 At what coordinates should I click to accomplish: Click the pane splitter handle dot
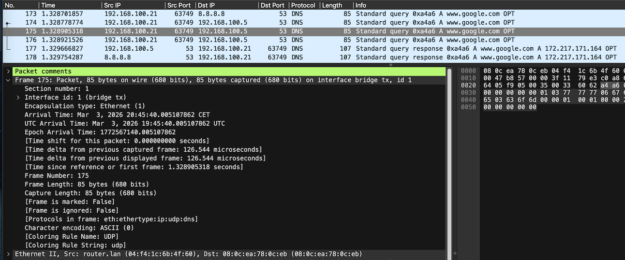(x=391, y=64)
